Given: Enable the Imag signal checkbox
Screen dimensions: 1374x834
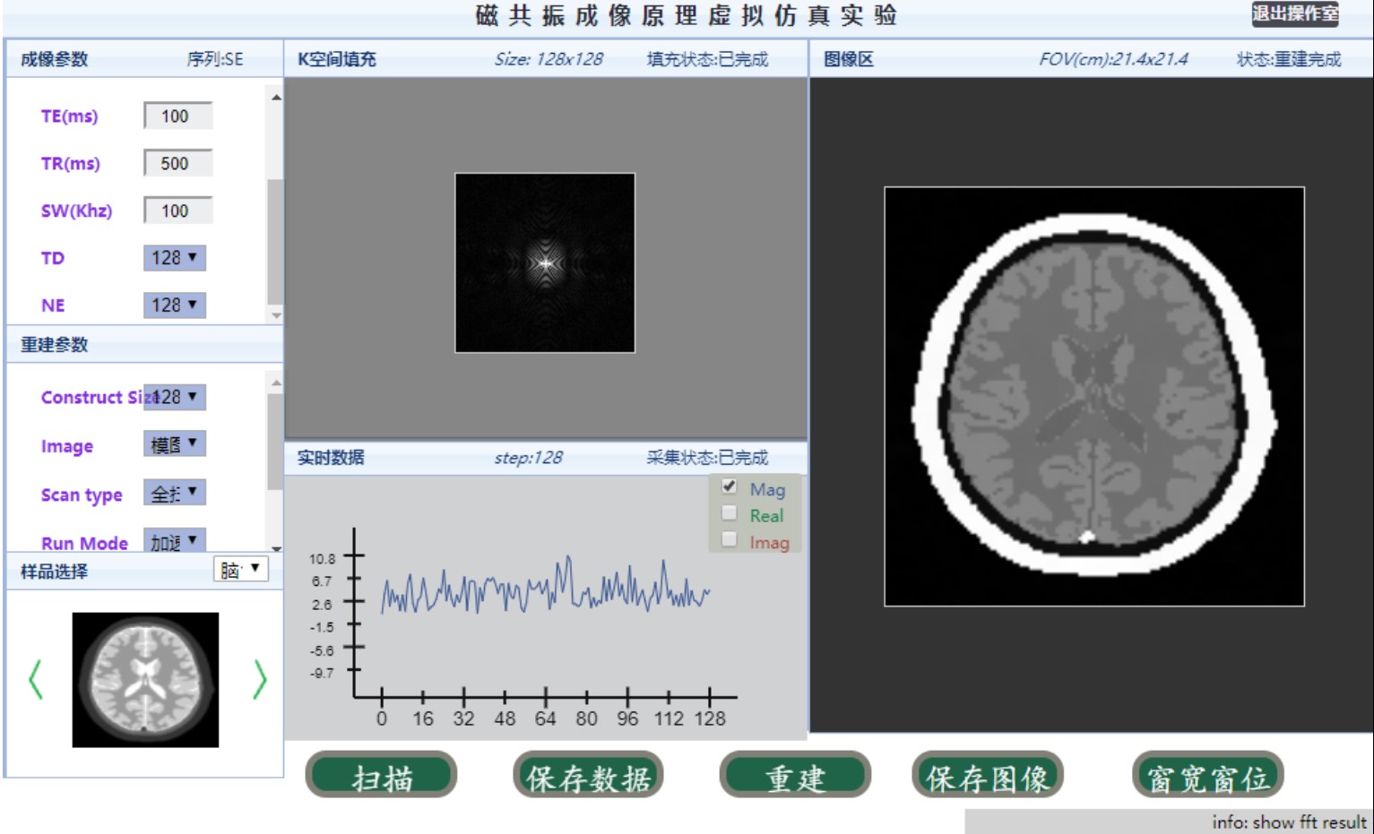Looking at the screenshot, I should pos(730,539).
